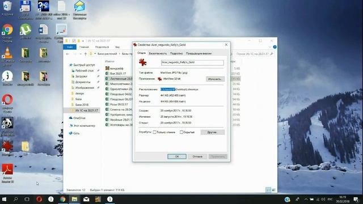363x204 pixels.
Task: Go up one folder in Explorer
Action: coord(86,54)
